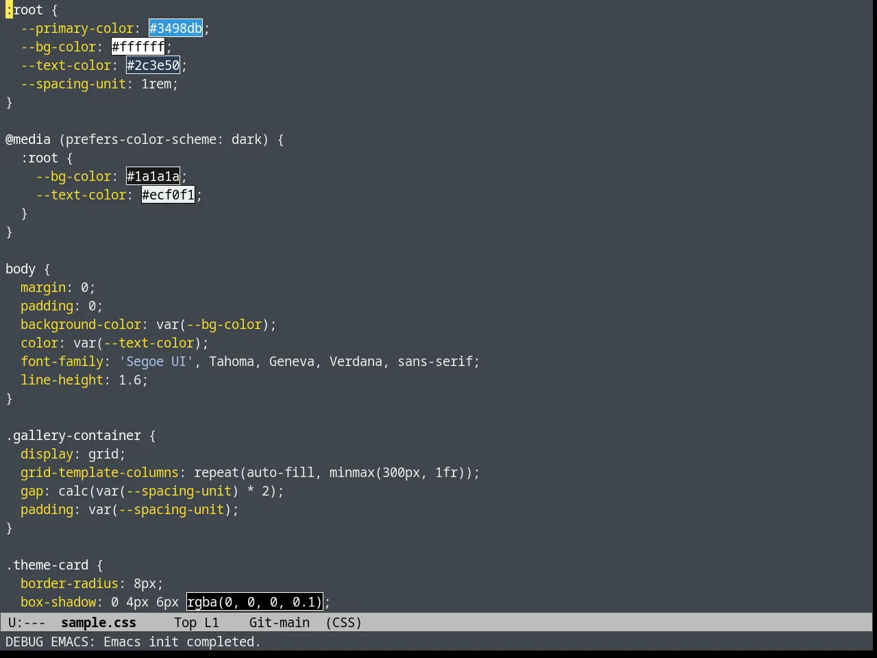
Task: Click the --primary-color property name
Action: click(77, 28)
